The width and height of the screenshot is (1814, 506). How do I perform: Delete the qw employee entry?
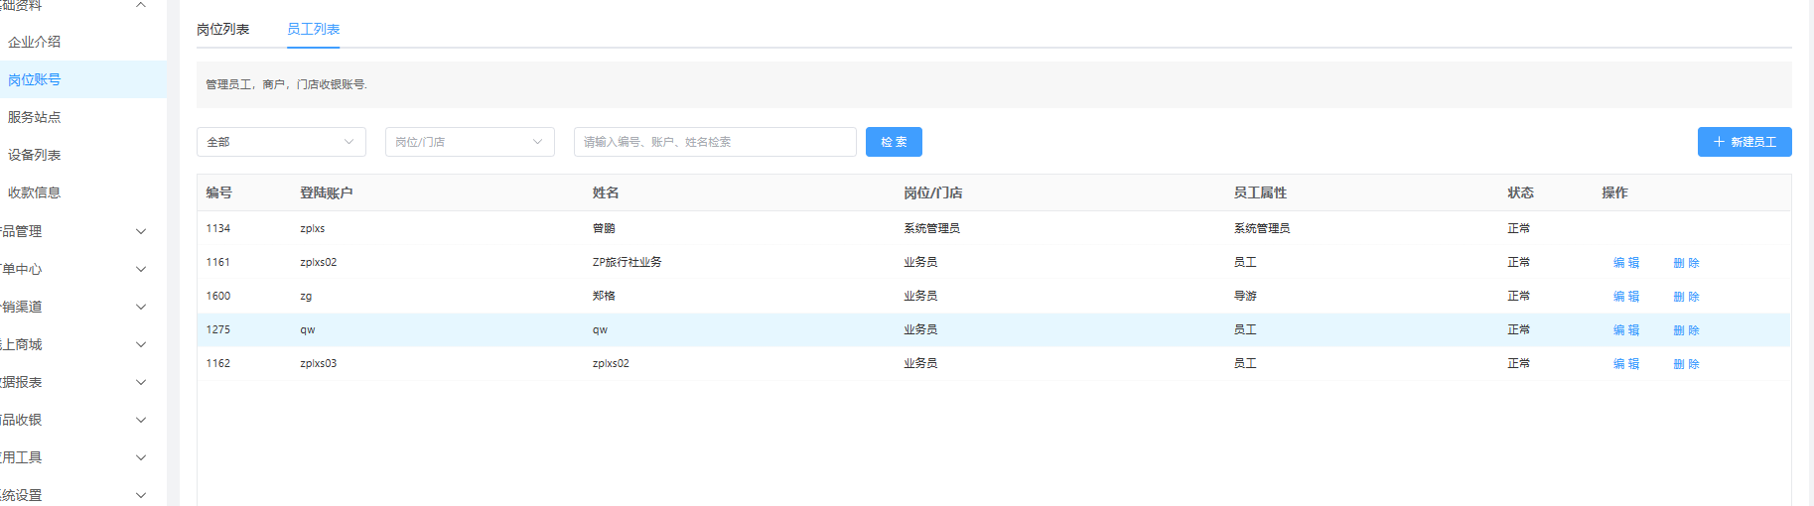1686,330
